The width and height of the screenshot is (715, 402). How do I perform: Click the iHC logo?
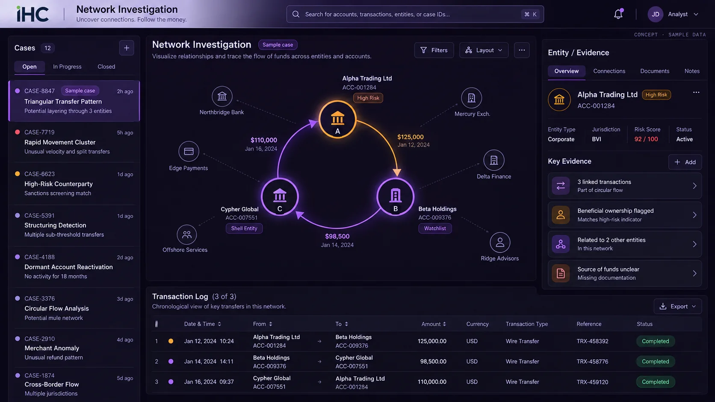pos(32,14)
